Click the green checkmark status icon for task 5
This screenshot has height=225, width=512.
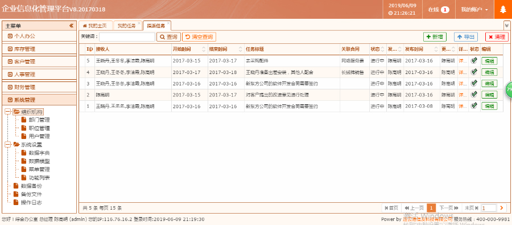click(474, 60)
